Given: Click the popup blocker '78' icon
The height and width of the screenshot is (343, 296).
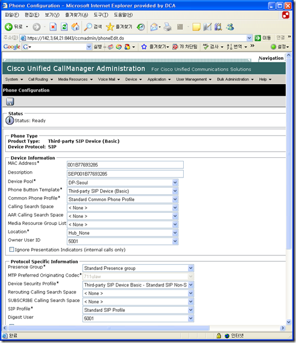Looking at the screenshot, I should coord(175,47).
